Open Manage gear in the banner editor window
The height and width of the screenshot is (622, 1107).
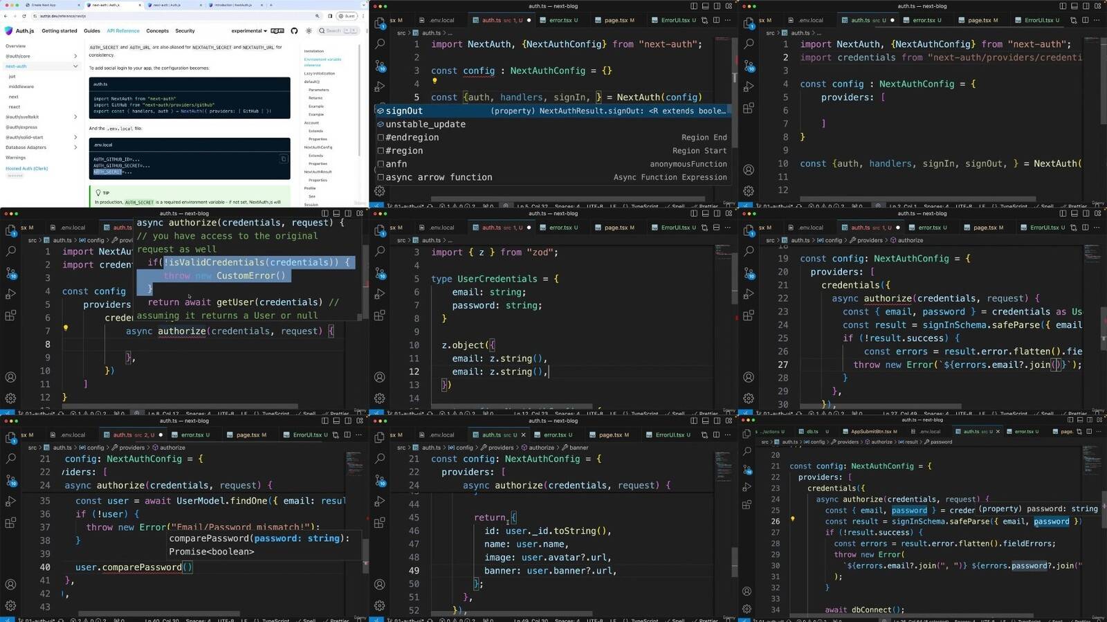(380, 605)
